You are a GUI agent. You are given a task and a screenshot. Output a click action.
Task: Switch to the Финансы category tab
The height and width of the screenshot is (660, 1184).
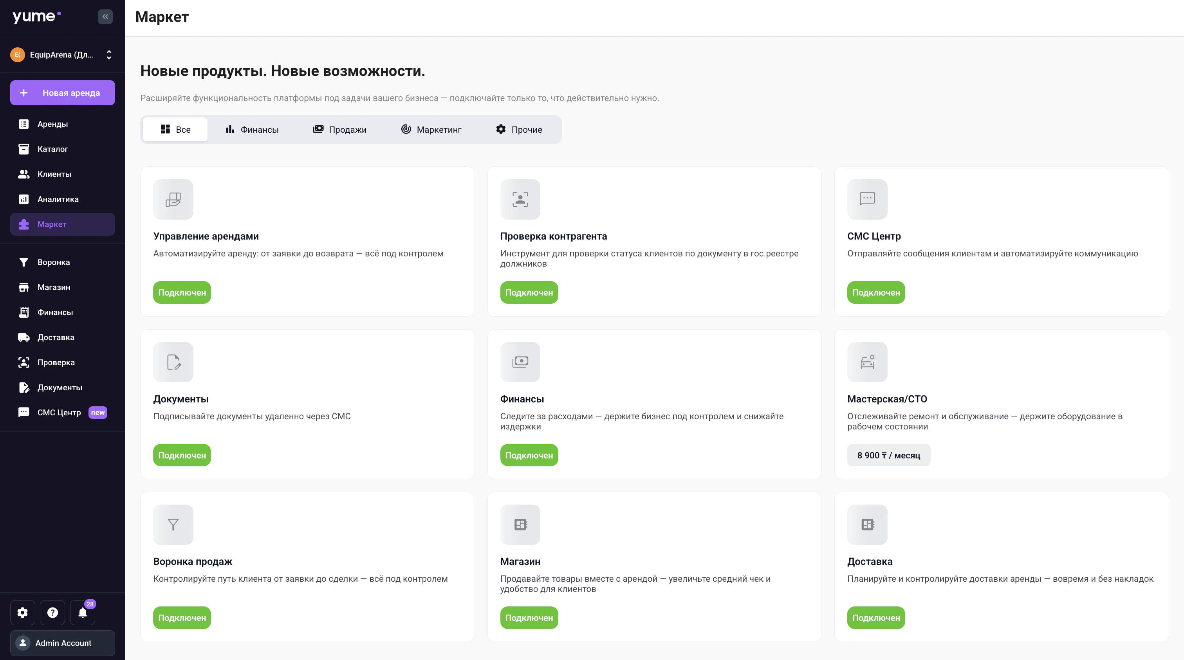click(252, 130)
